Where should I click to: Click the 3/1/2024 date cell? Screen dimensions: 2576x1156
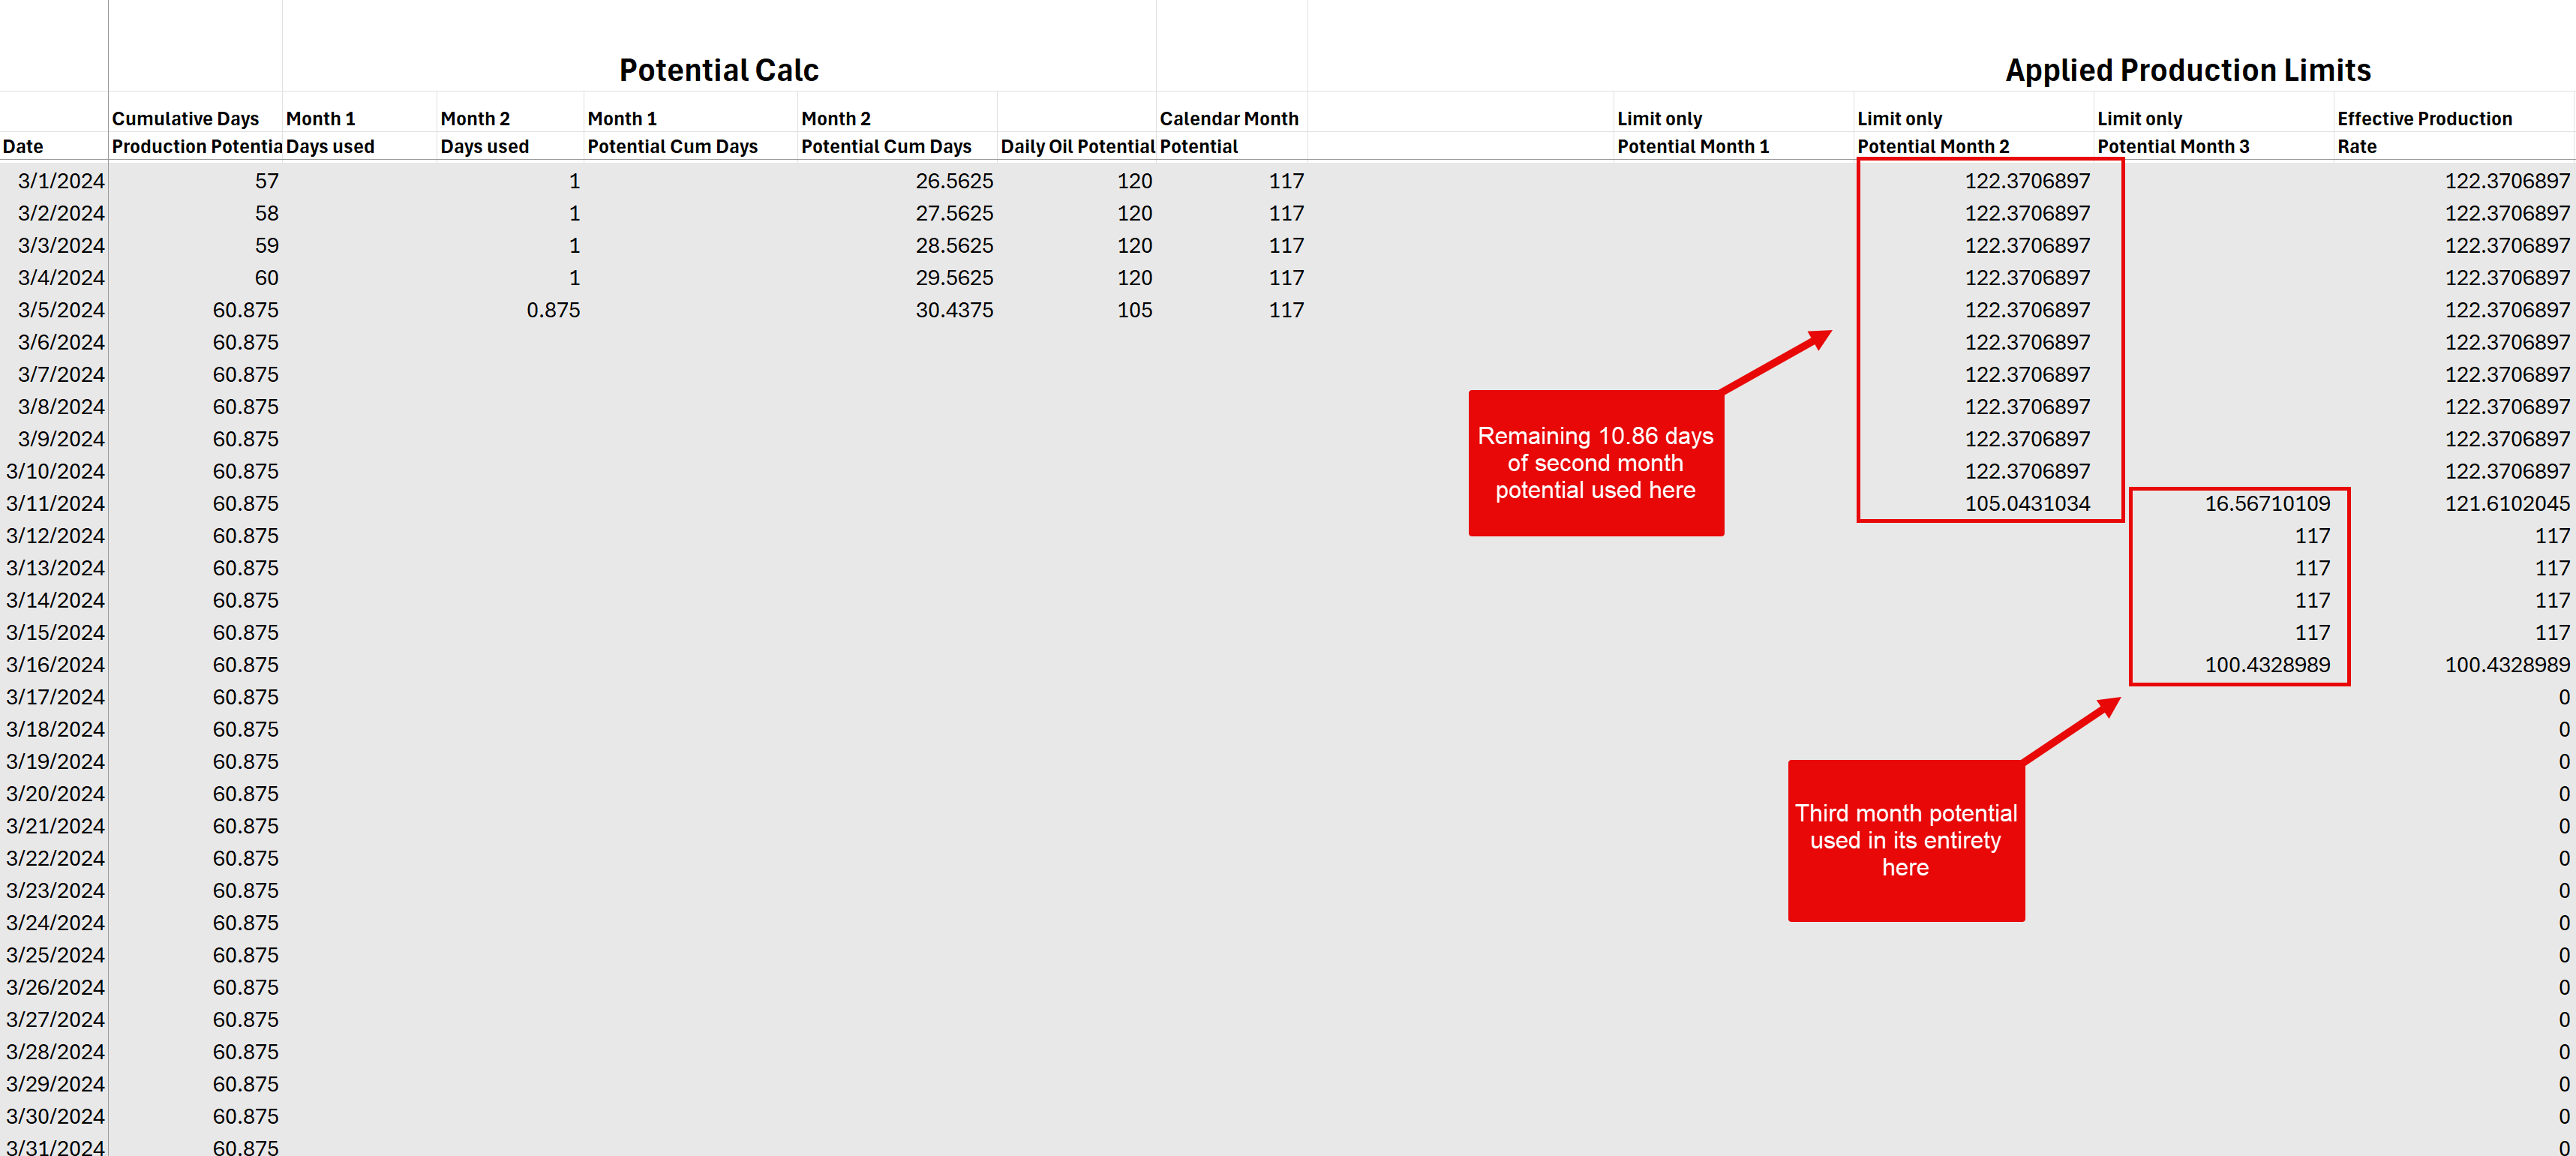[x=60, y=181]
